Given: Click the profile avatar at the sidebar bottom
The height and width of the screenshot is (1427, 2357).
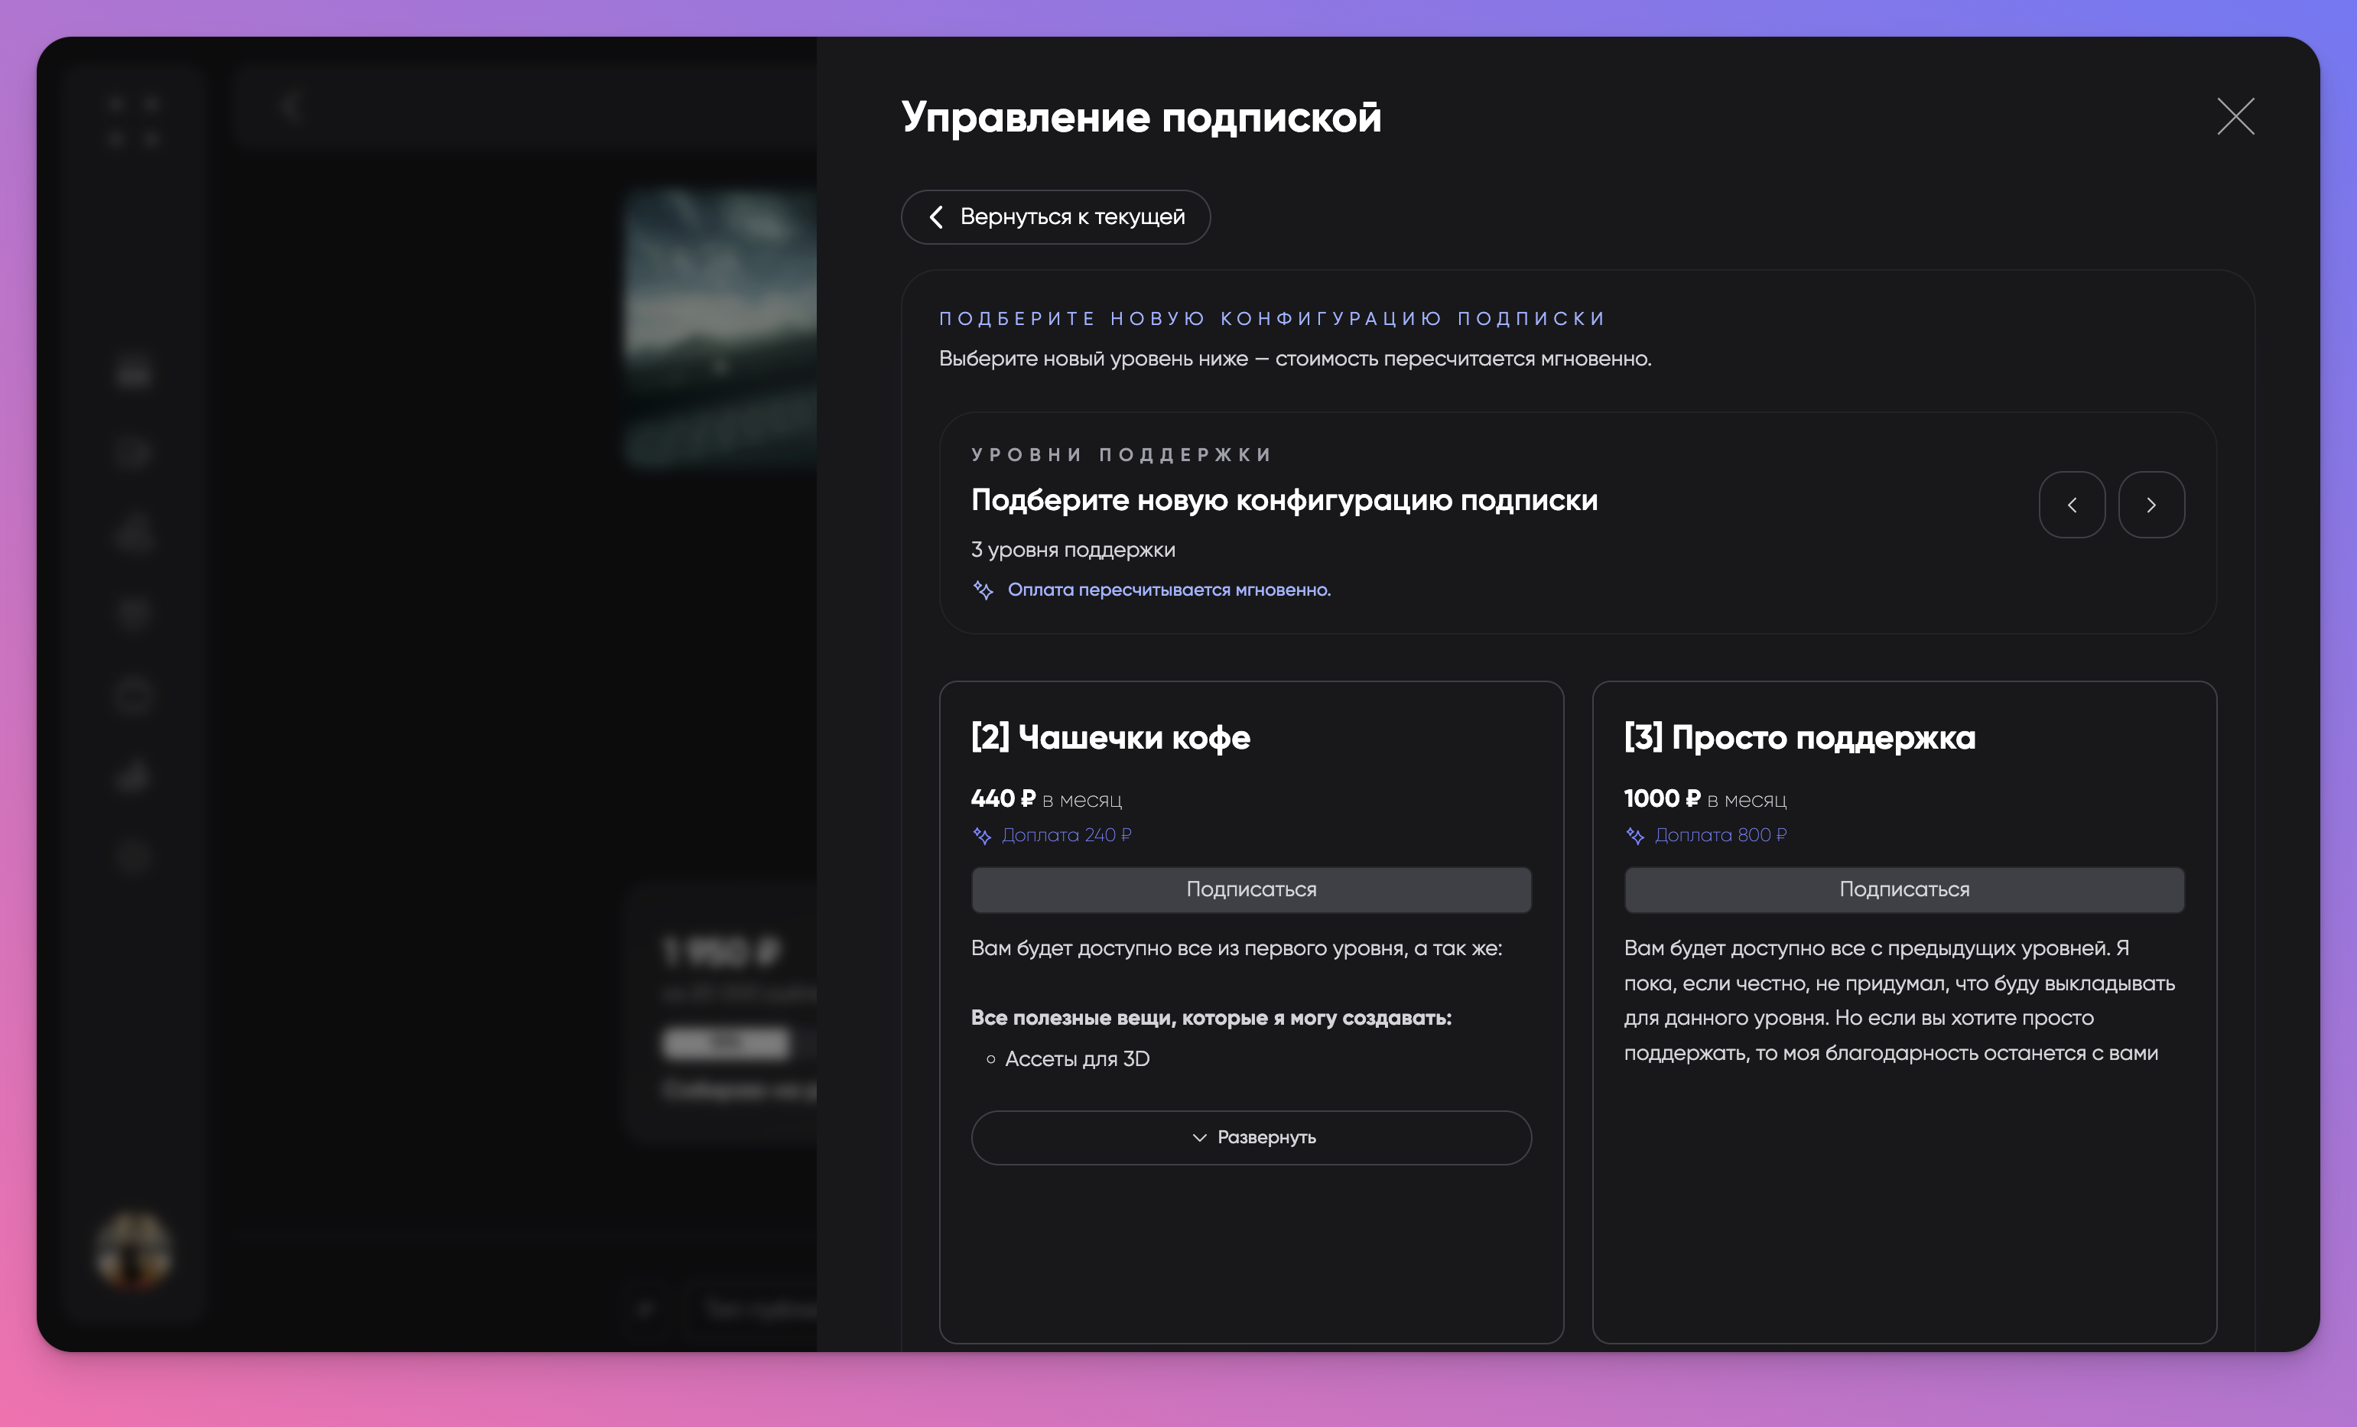Looking at the screenshot, I should (x=134, y=1247).
